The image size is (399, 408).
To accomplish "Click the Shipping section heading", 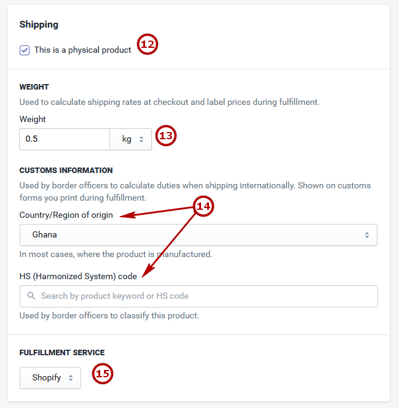I will click(x=39, y=25).
